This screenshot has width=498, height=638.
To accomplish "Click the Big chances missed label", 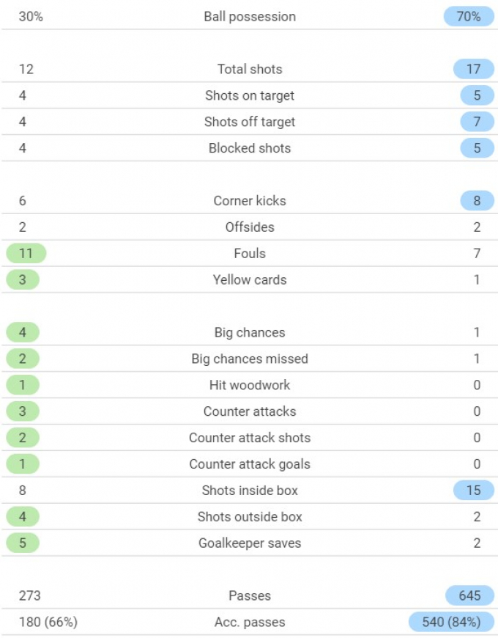I will click(x=250, y=359).
